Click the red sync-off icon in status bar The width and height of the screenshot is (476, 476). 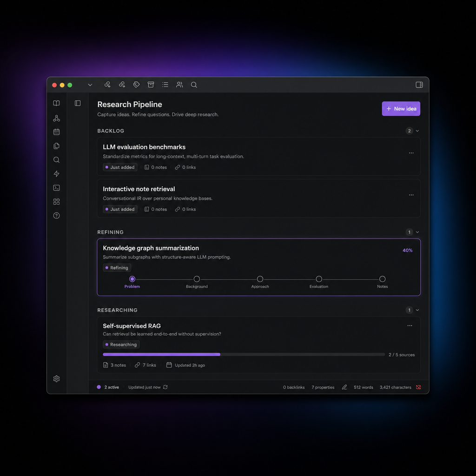coord(418,387)
